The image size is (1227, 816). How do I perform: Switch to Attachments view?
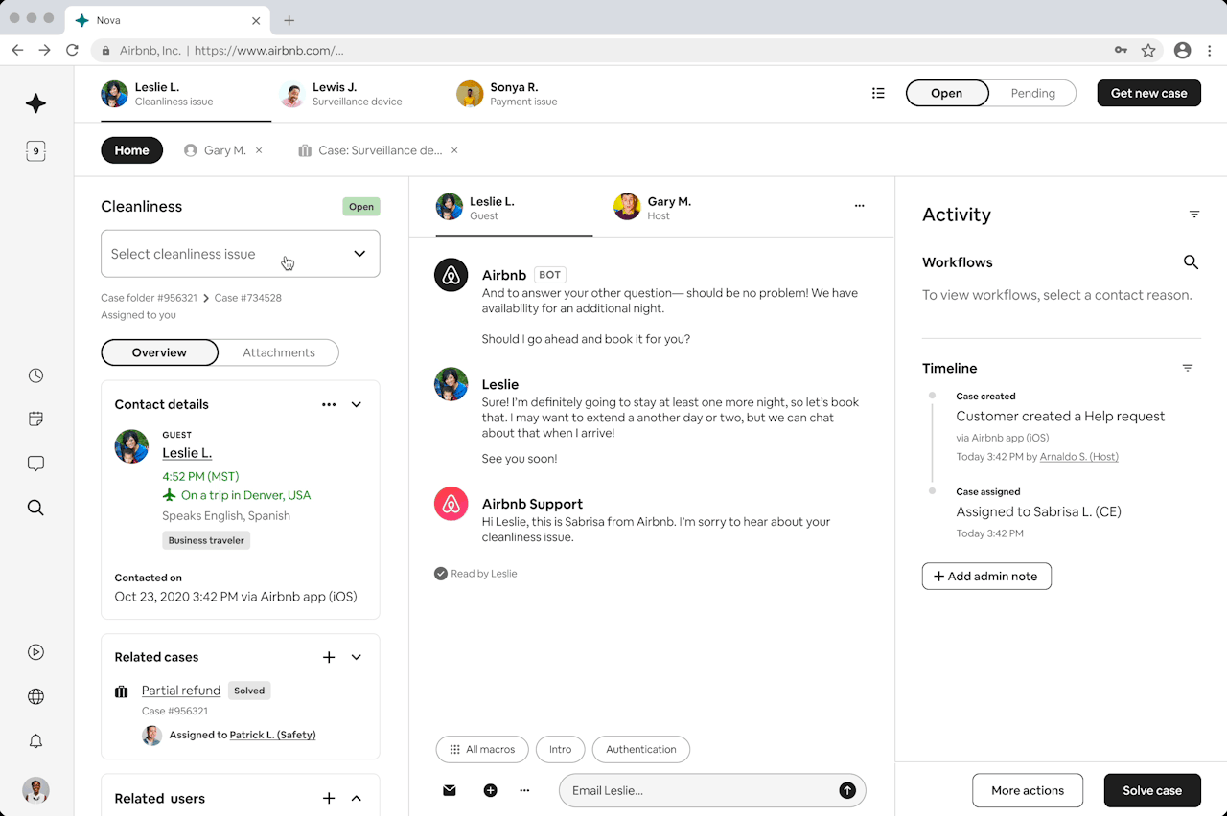click(x=278, y=352)
